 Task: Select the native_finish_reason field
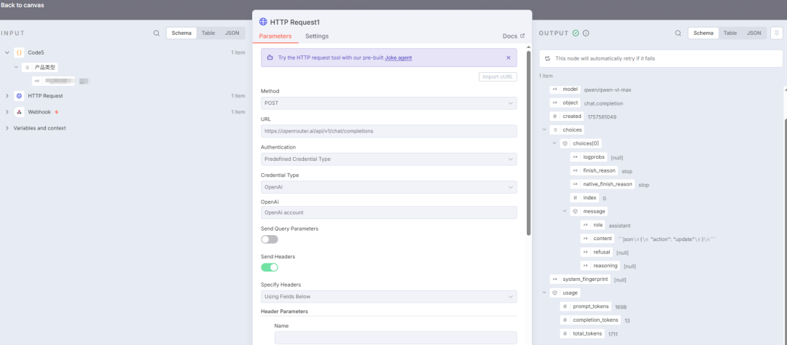point(603,184)
